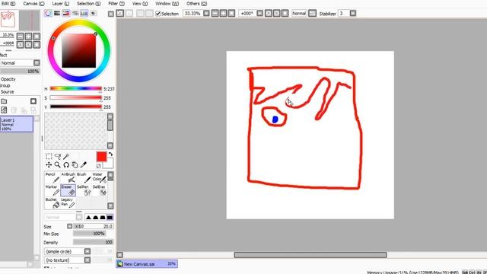This screenshot has height=274, width=487.
Task: Pick the eyedropper color picker tool
Action: tap(84, 164)
